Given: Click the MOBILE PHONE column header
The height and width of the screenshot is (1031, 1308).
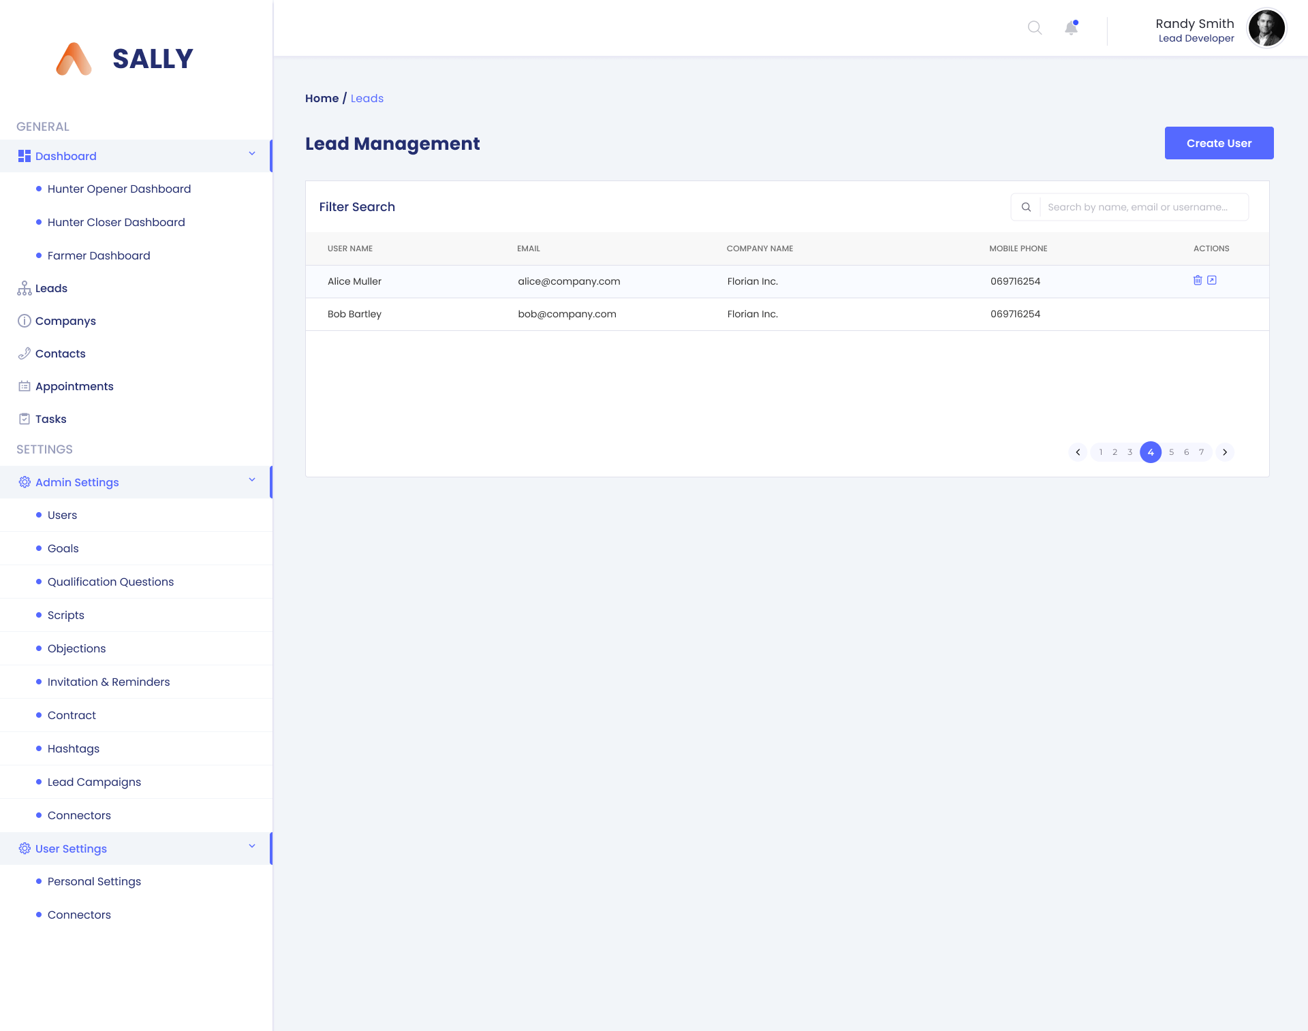Looking at the screenshot, I should pyautogui.click(x=1018, y=249).
